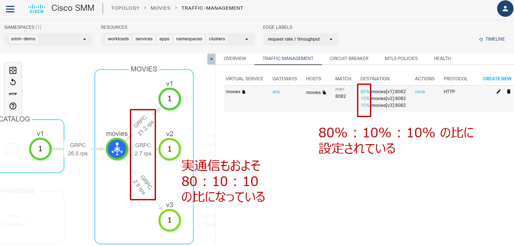This screenshot has width=514, height=246.
Task: Delete the movies virtual service rule
Action: (509, 92)
